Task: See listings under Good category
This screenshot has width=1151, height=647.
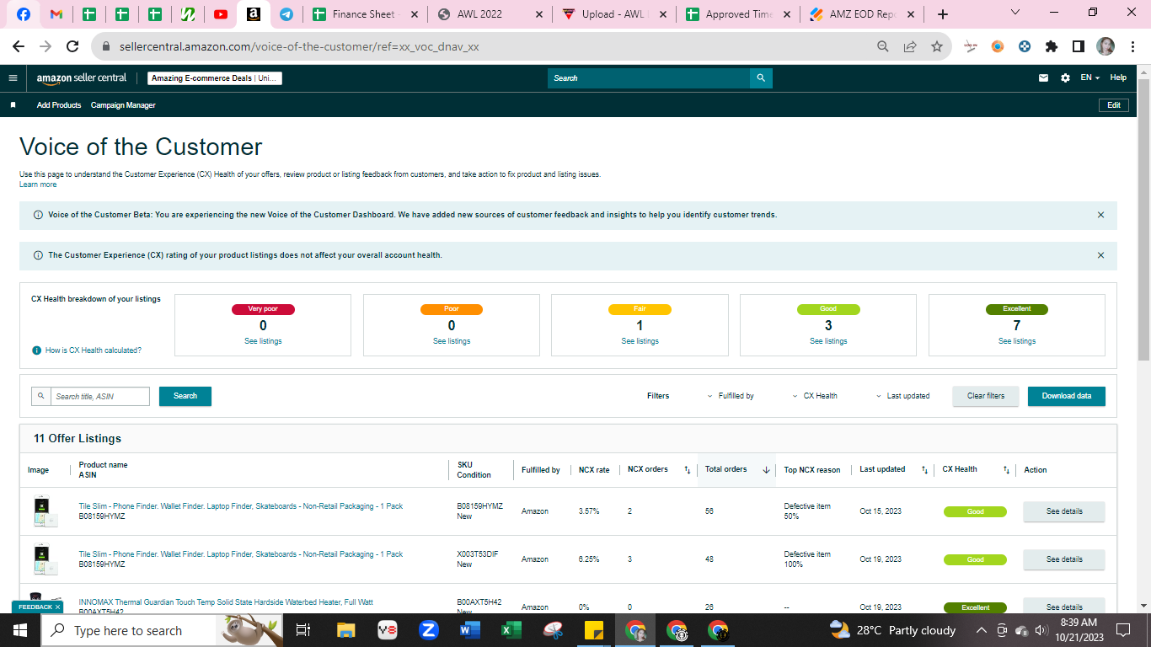Action: (828, 341)
